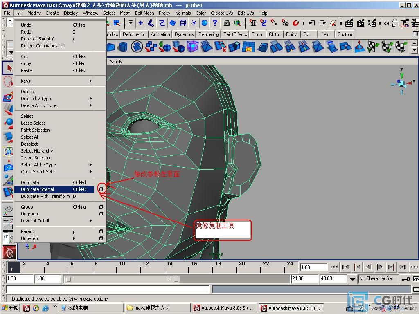Click the MEL command line field
The image size is (419, 314).
108,289
